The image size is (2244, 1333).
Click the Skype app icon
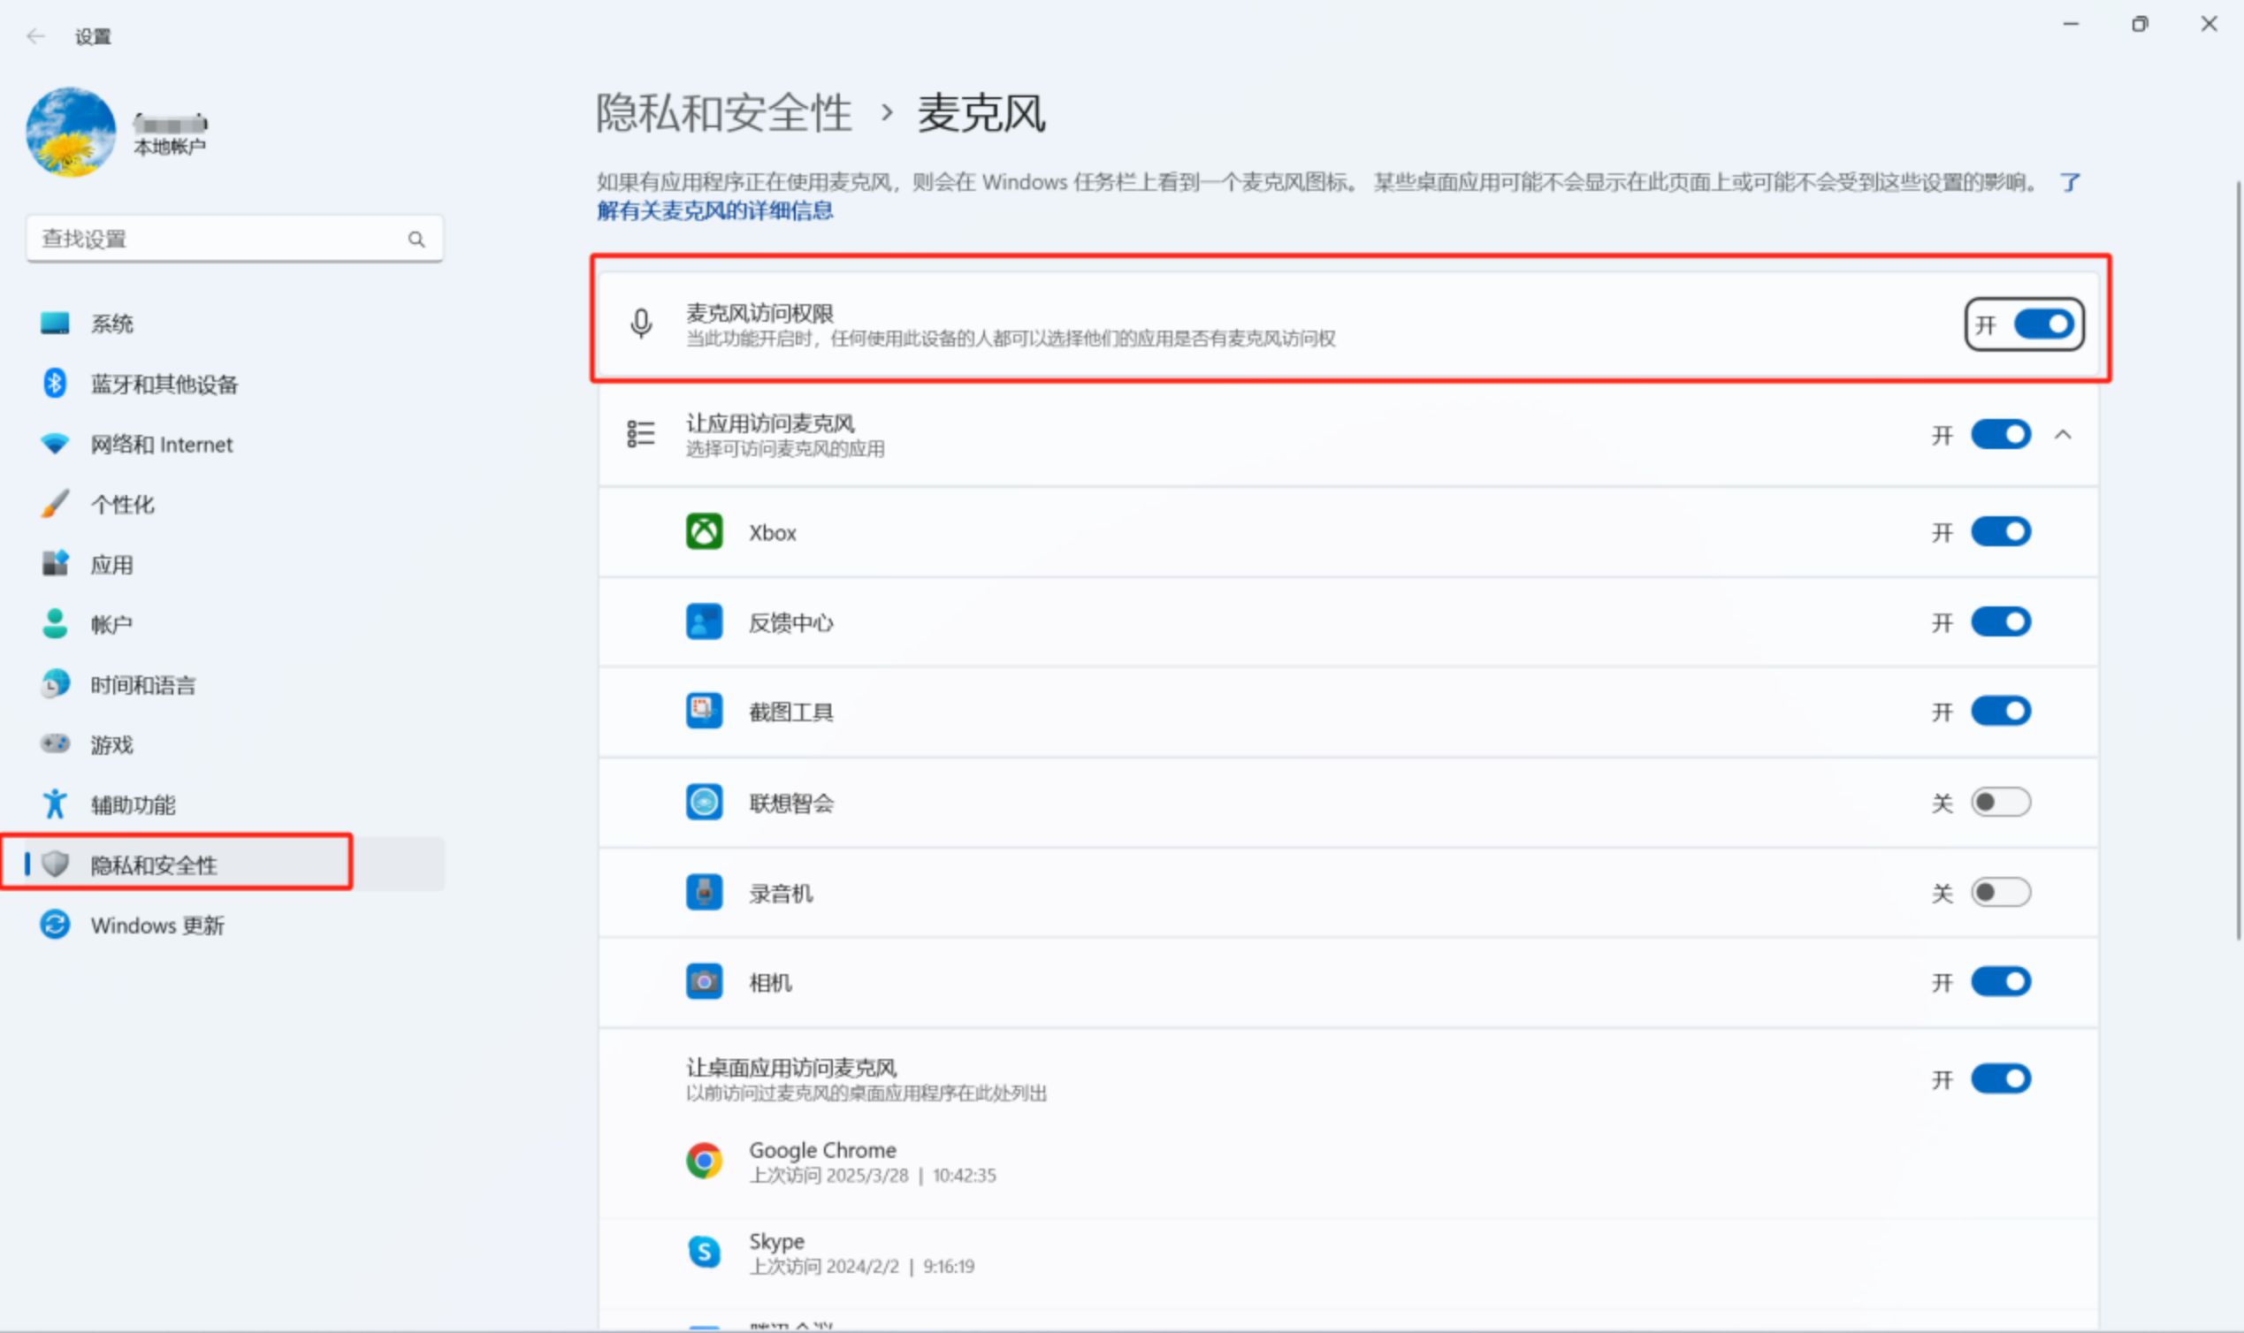(704, 1252)
